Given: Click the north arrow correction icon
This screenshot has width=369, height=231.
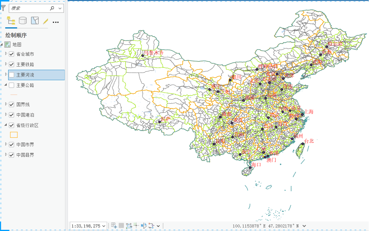Looking at the screenshot, I should coord(144,226).
